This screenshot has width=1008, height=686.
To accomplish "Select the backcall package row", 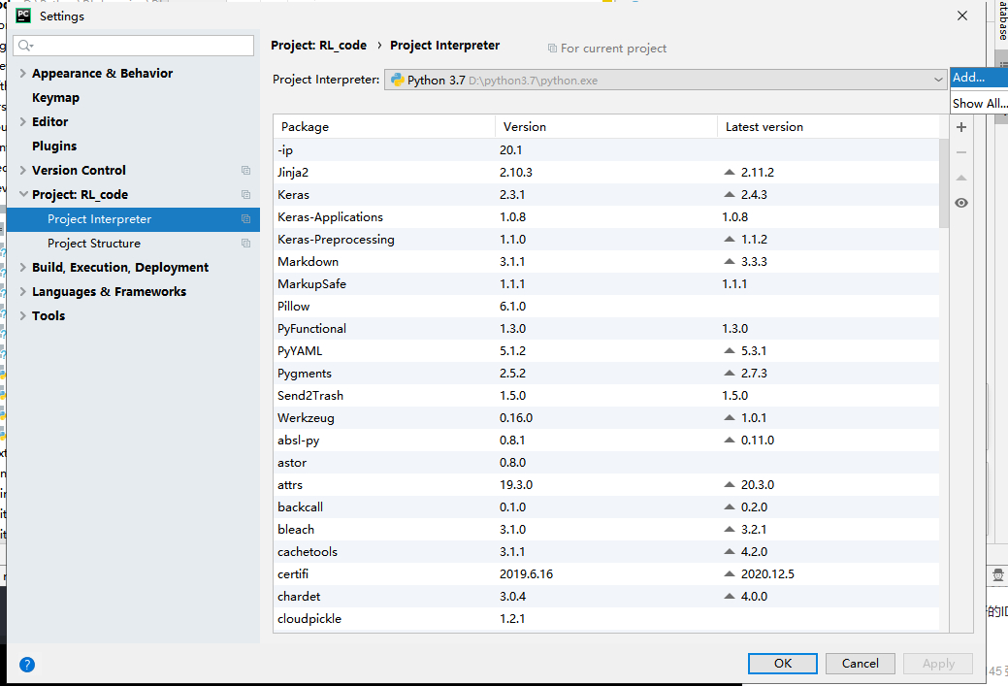I will [606, 506].
